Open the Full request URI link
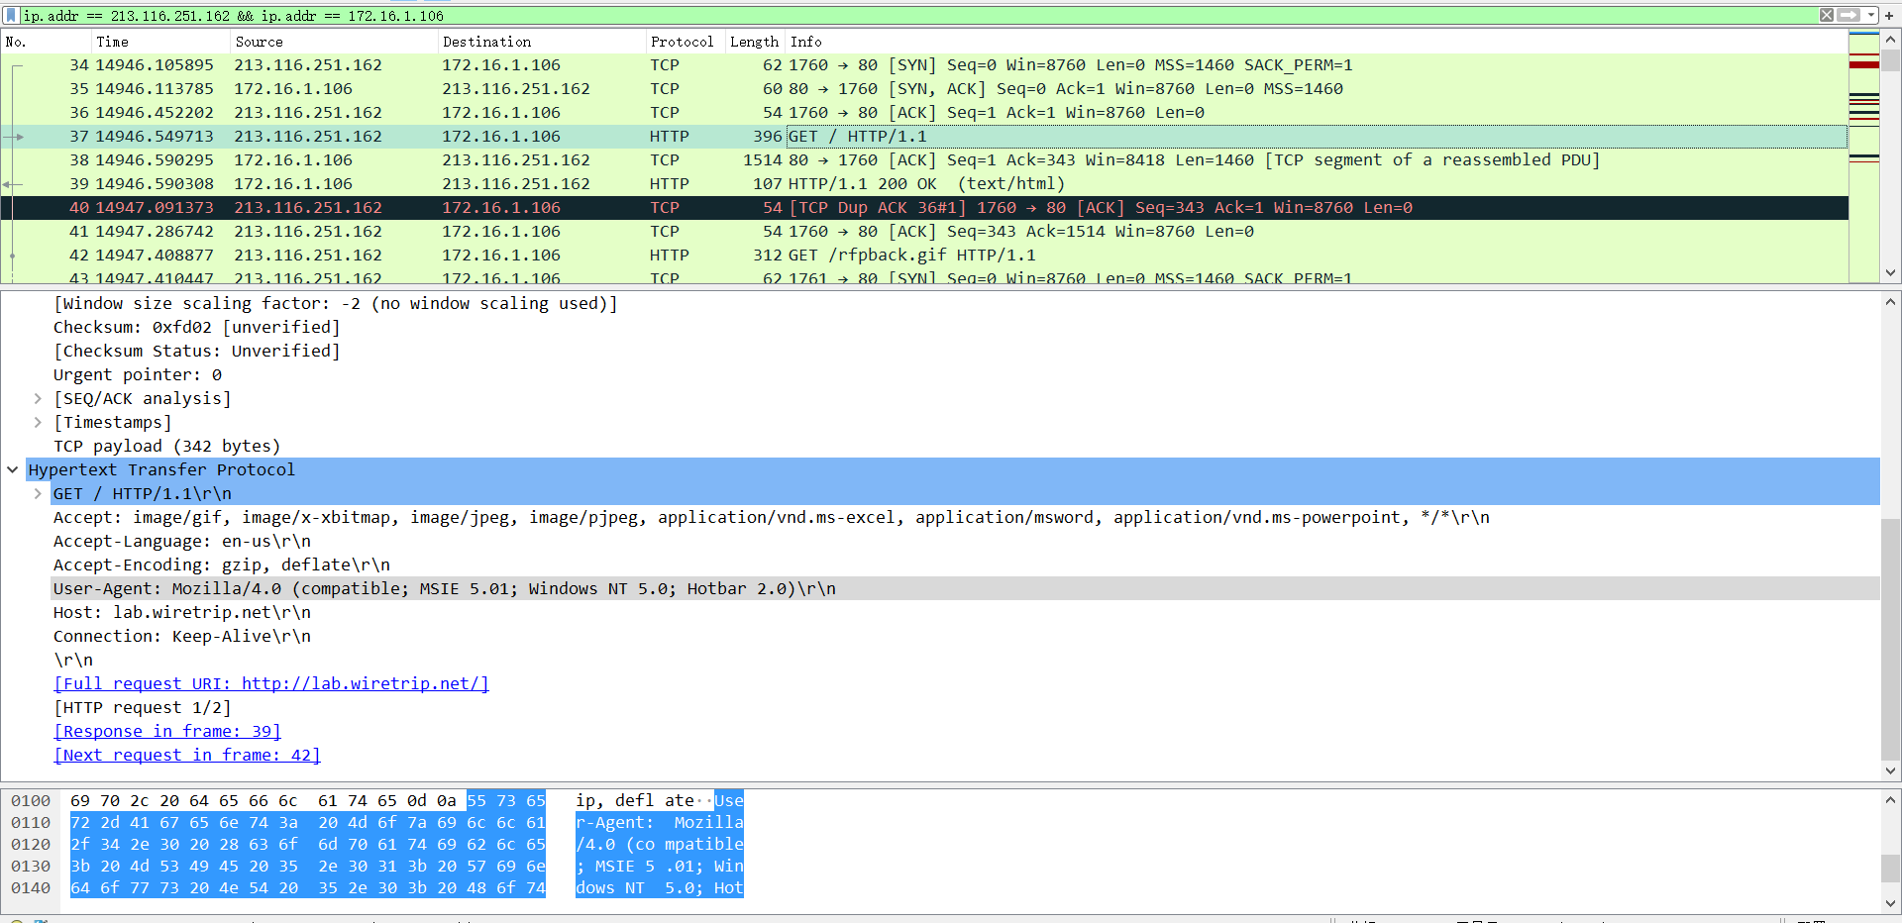Screen dimensions: 1902x923 point(271,683)
